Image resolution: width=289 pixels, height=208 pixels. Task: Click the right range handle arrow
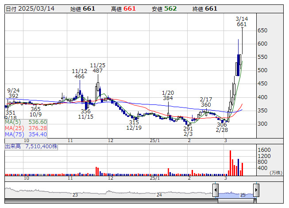(256, 190)
